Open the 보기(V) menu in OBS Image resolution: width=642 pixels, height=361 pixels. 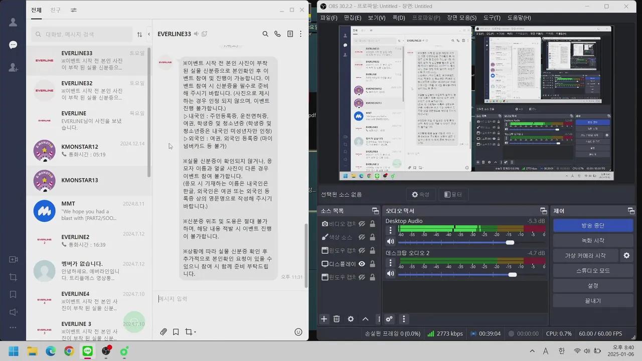(x=377, y=18)
